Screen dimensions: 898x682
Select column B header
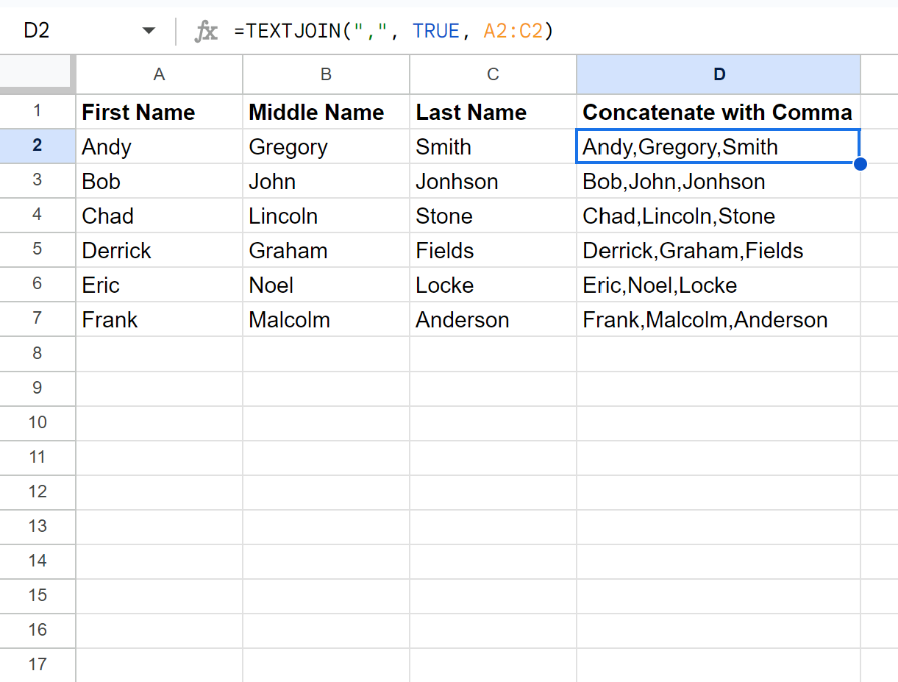pos(326,74)
